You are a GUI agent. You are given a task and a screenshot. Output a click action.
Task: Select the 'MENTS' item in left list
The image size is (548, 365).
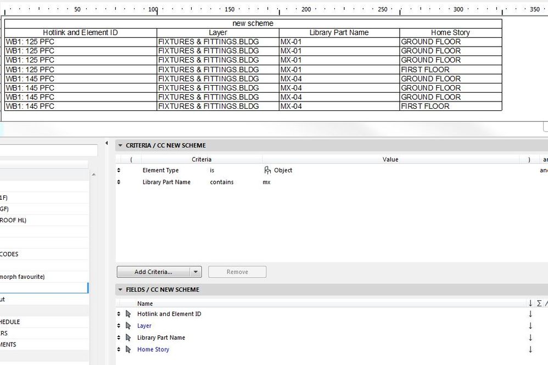pos(44,344)
